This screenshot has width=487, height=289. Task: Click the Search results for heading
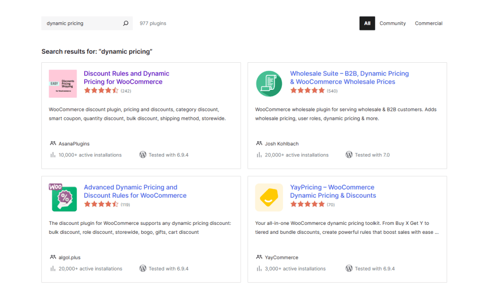pyautogui.click(x=97, y=51)
